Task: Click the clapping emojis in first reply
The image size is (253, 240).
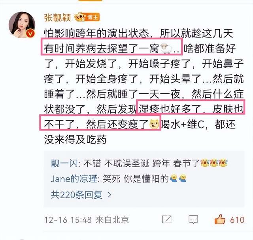Action: tap(214, 163)
